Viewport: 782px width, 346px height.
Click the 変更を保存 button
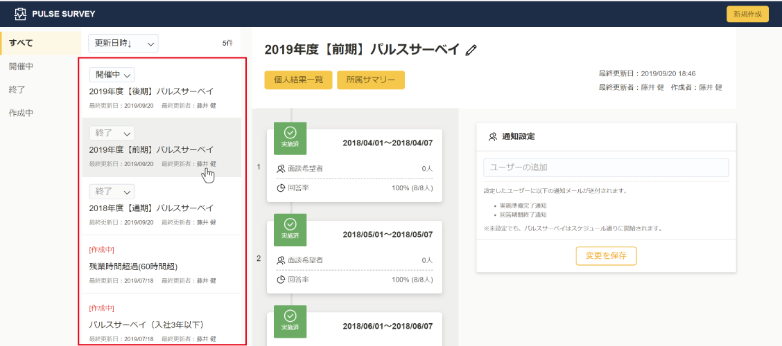tap(606, 256)
